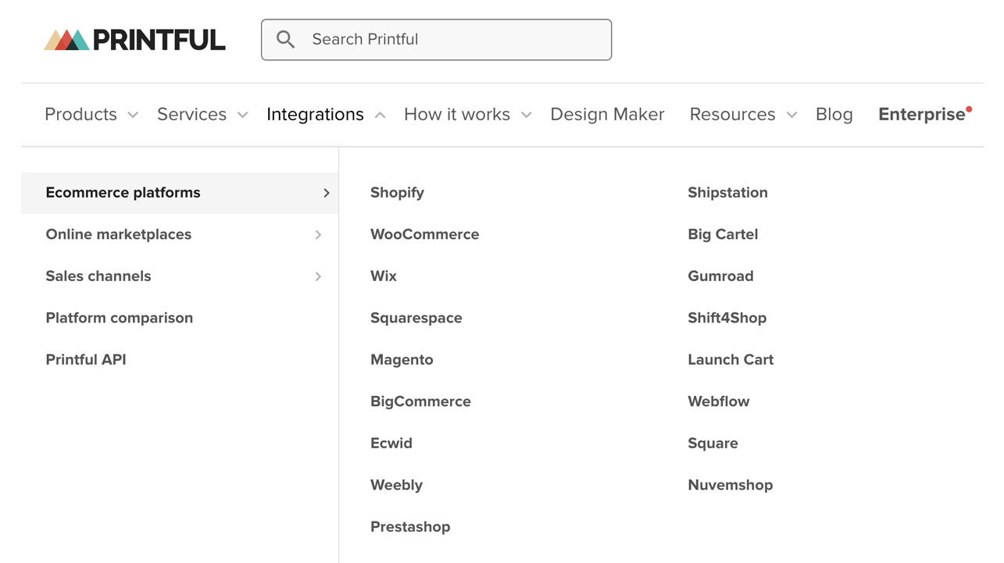Choose the Ecwid integration
This screenshot has width=1004, height=563.
point(391,444)
